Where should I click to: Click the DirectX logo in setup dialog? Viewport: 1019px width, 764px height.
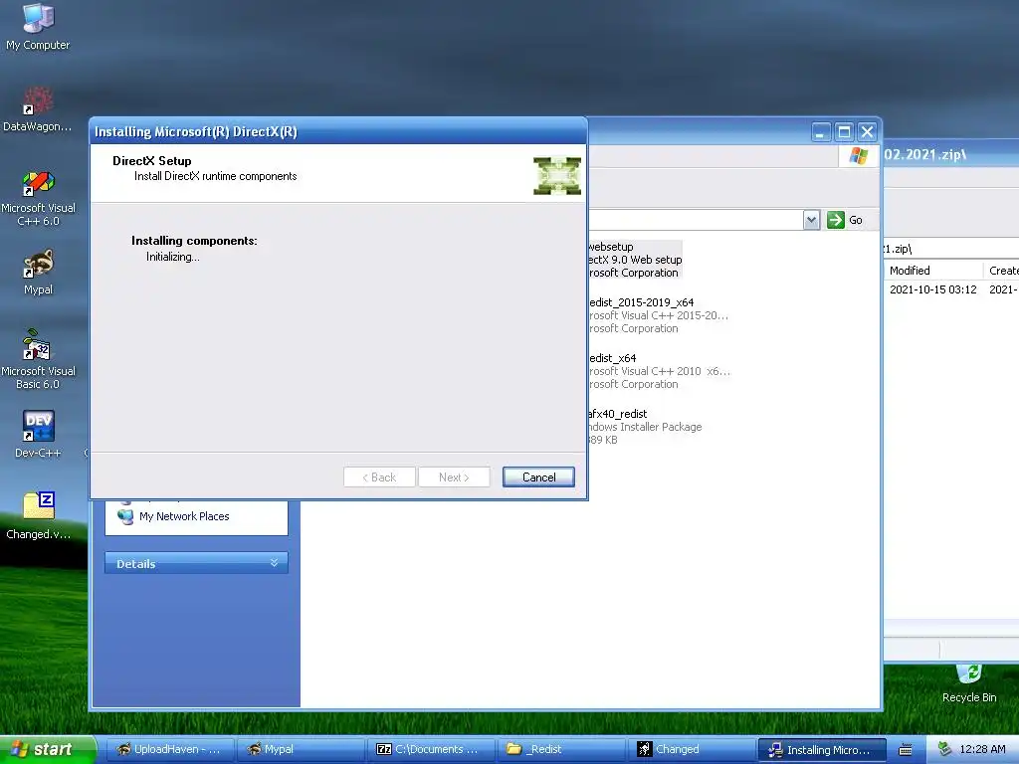[557, 175]
